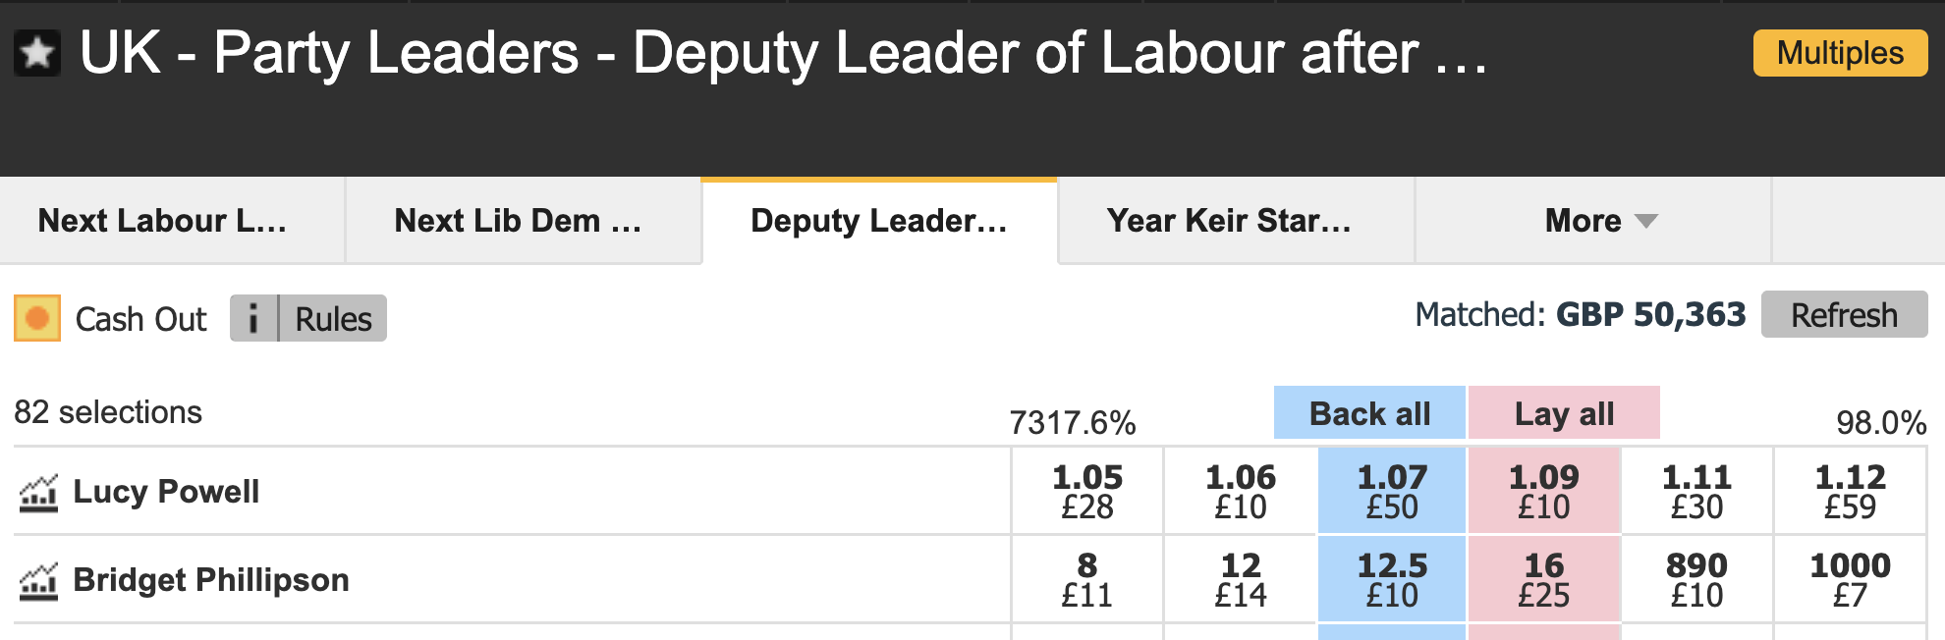Click Lay all header
The image size is (1945, 640).
coord(1563,413)
